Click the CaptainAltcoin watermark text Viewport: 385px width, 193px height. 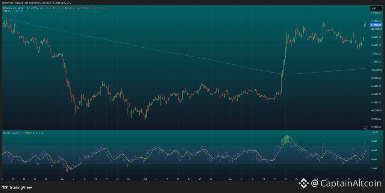[x=346, y=183]
